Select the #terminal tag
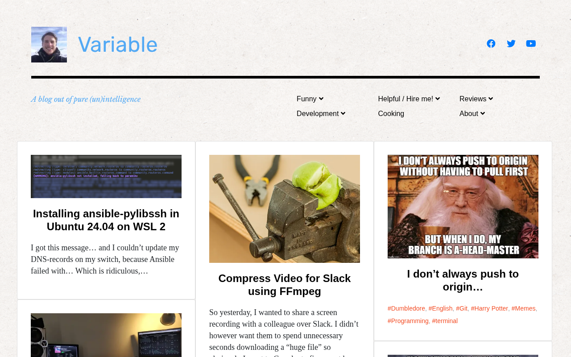Viewport: 571px width, 357px height. pos(445,321)
